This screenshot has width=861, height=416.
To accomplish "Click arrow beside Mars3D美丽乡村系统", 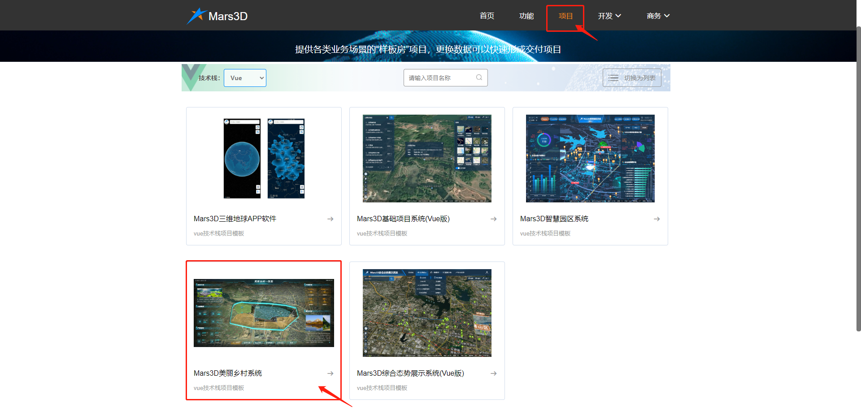I will 330,373.
